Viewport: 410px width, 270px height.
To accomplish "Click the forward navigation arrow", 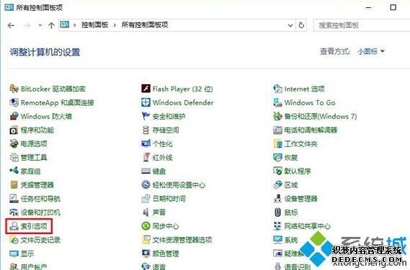I will [27, 25].
